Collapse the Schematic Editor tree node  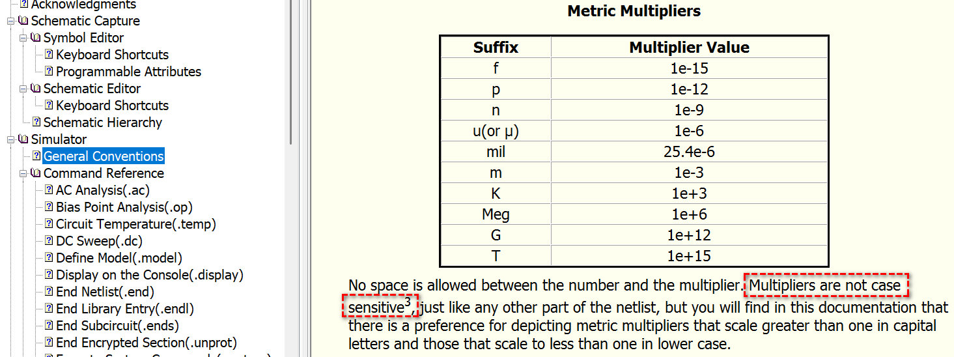[23, 89]
